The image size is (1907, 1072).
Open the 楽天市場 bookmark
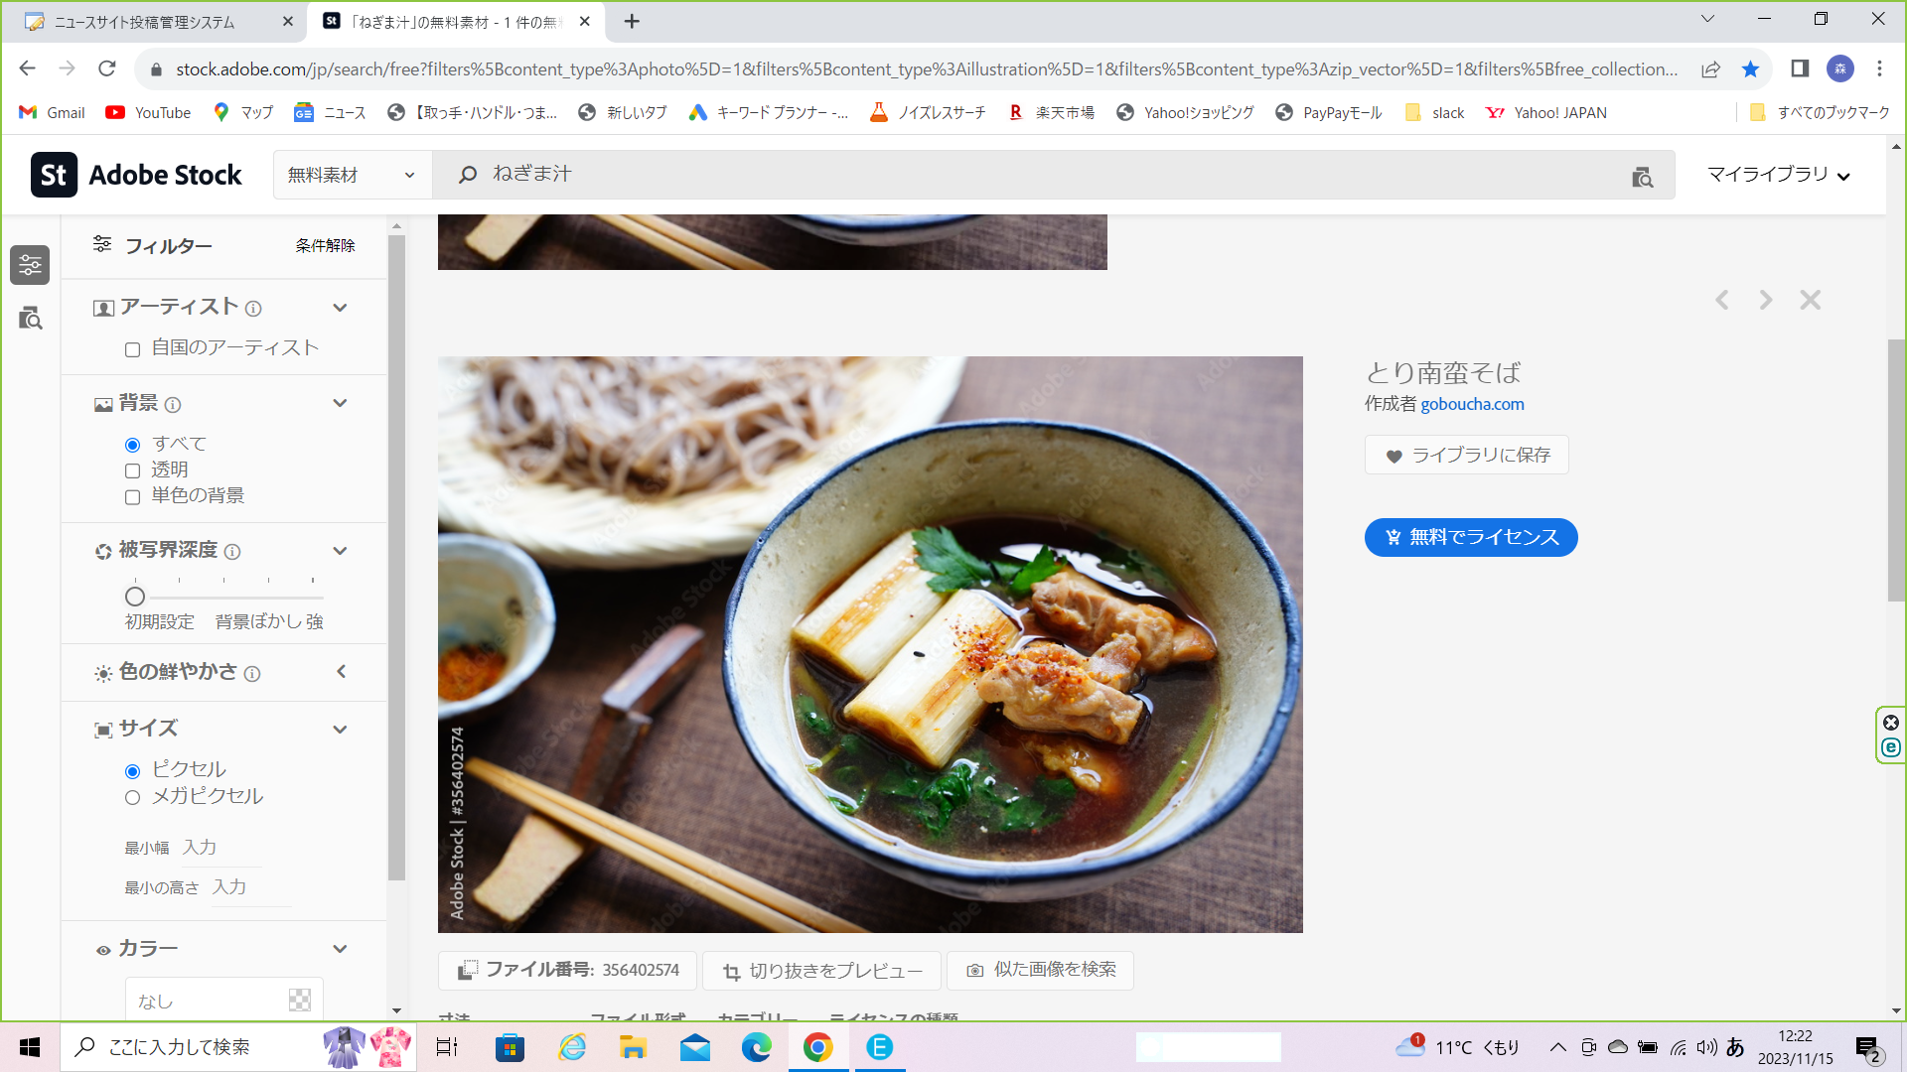click(1051, 113)
